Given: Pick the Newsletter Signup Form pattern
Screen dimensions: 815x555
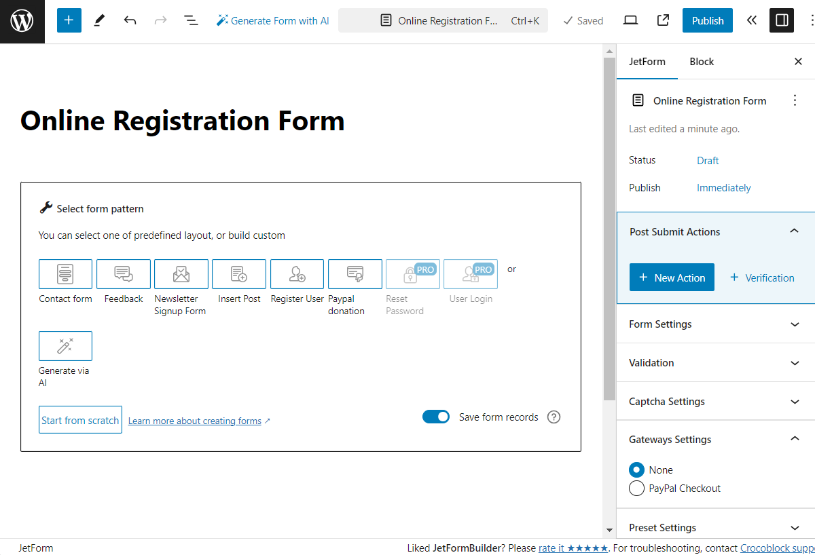Looking at the screenshot, I should click(x=181, y=274).
